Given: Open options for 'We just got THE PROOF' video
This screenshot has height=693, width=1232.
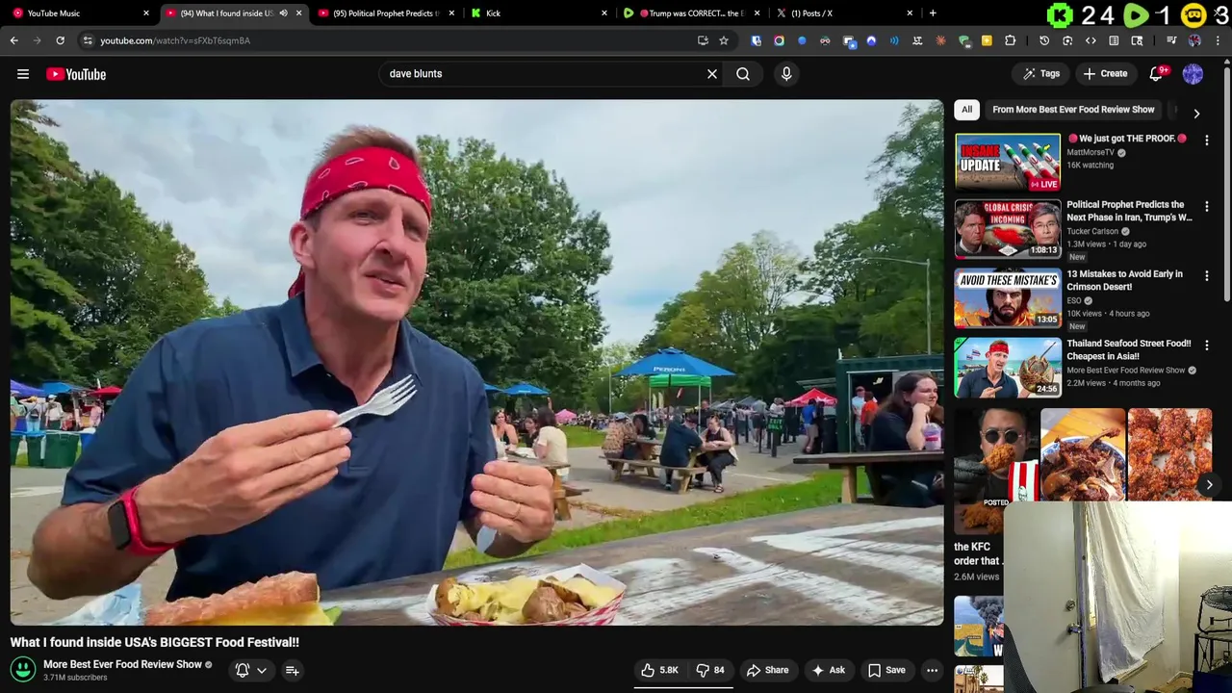Looking at the screenshot, I should click(x=1206, y=140).
